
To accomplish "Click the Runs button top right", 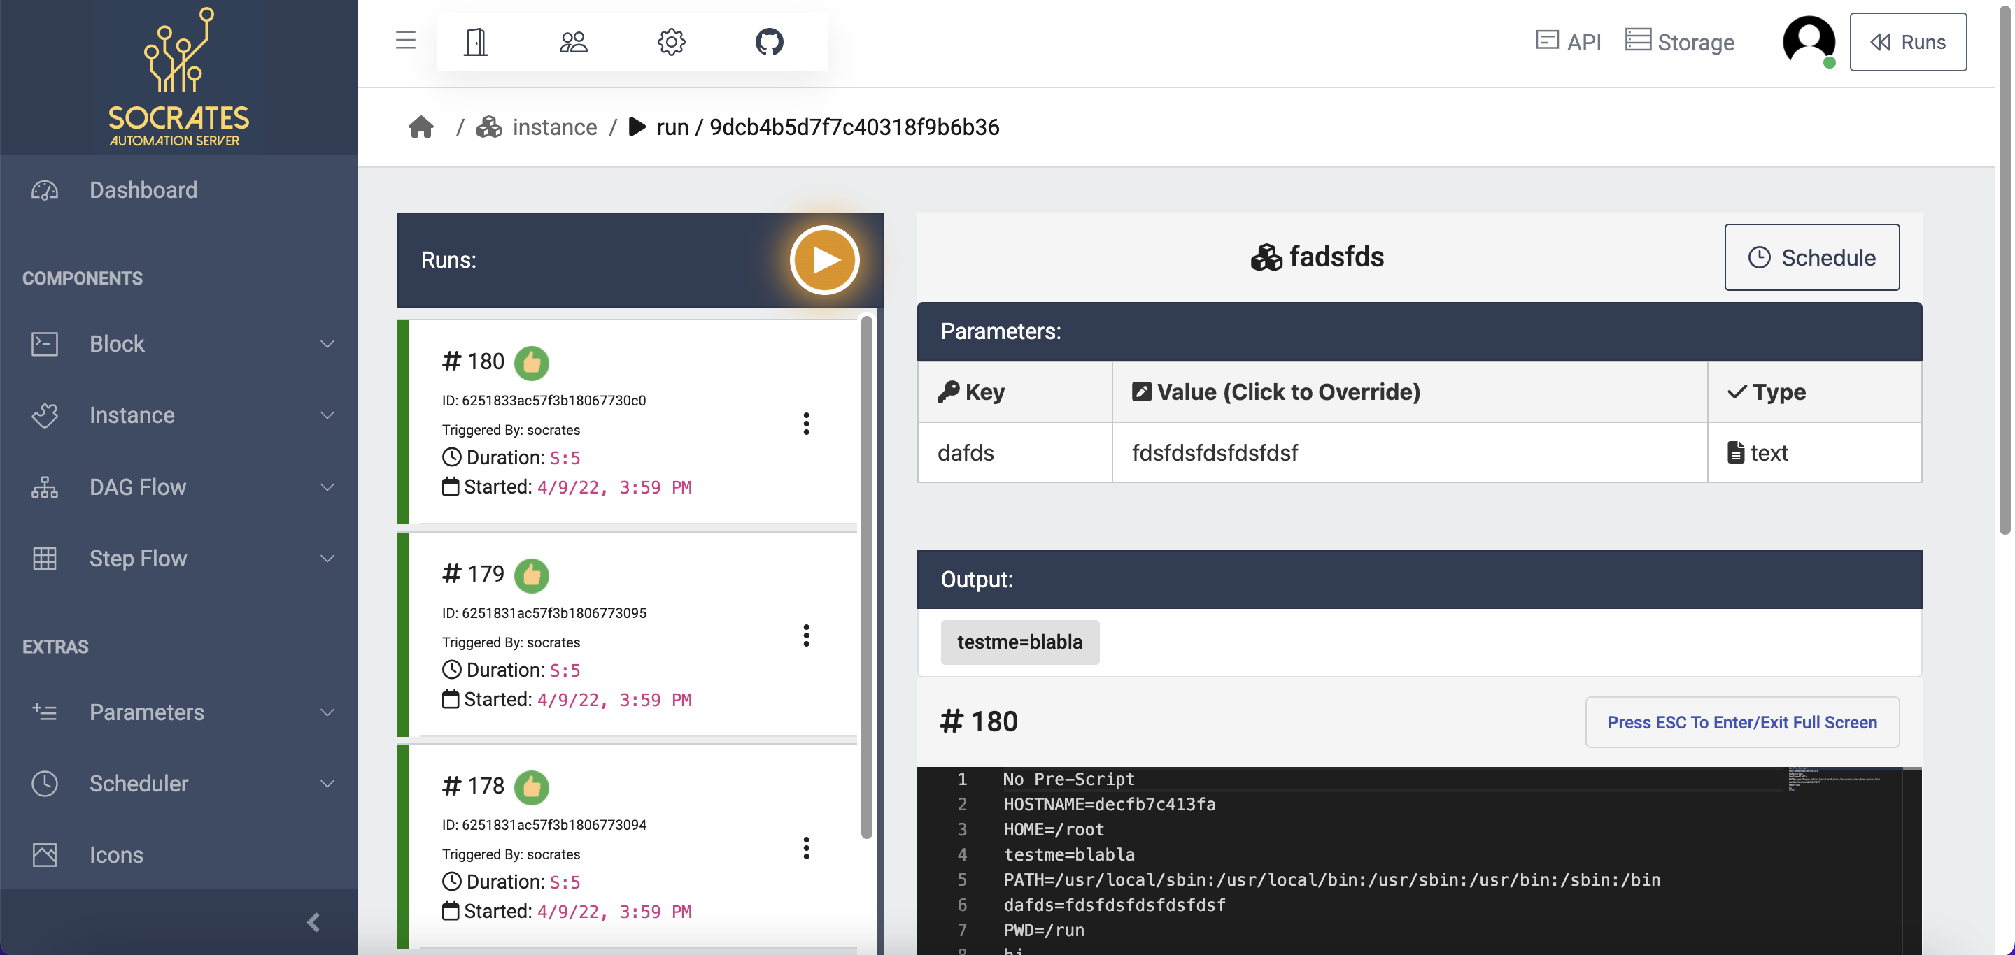I will [1907, 41].
